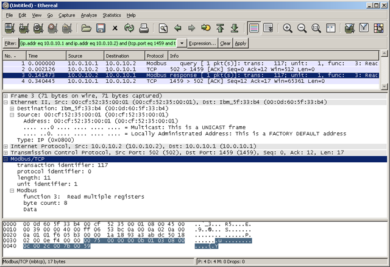The image size is (390, 267).
Task: Find a packet magnifier icon
Action: (x=163, y=28)
